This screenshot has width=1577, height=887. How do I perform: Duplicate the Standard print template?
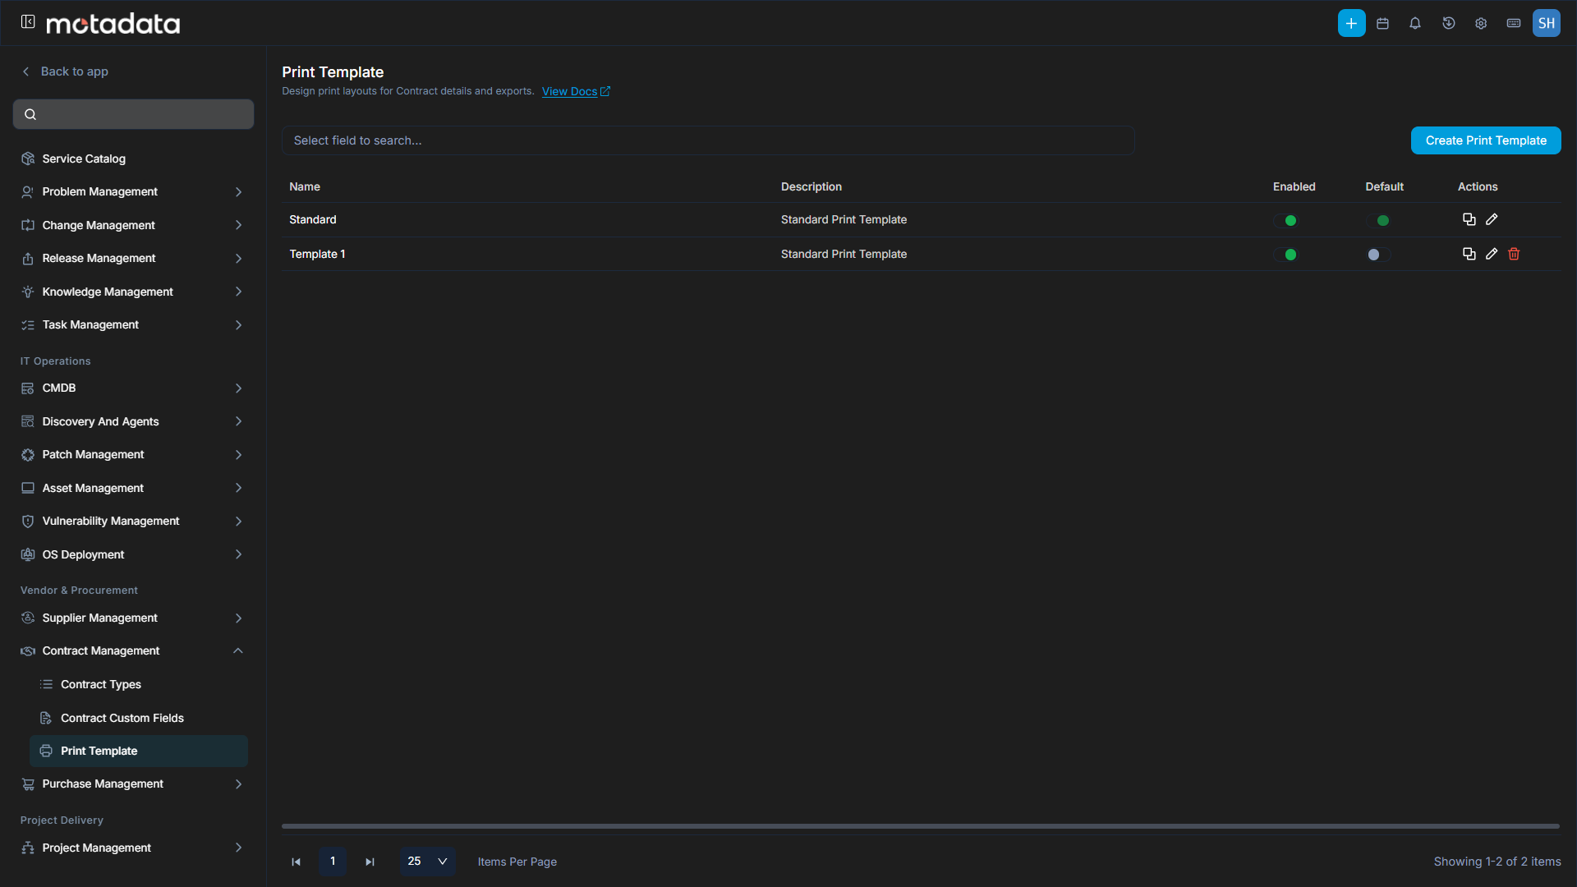click(1469, 219)
